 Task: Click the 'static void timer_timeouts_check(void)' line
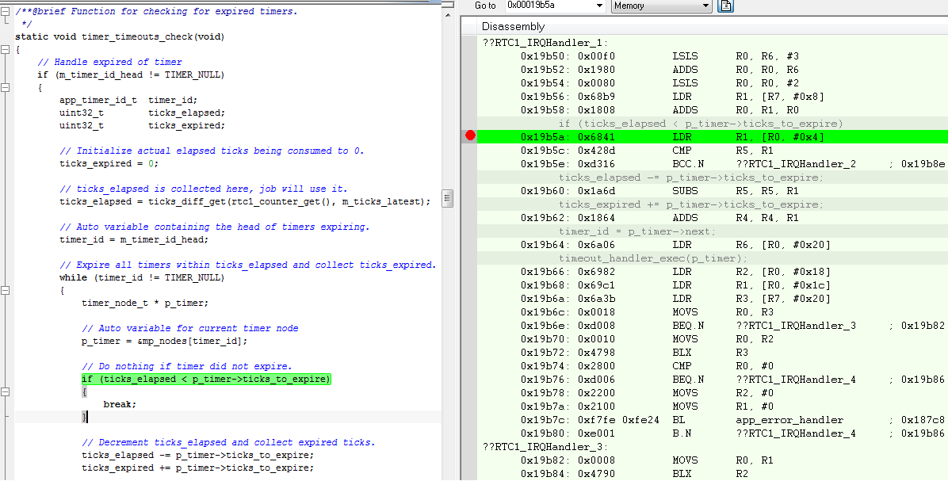click(120, 37)
